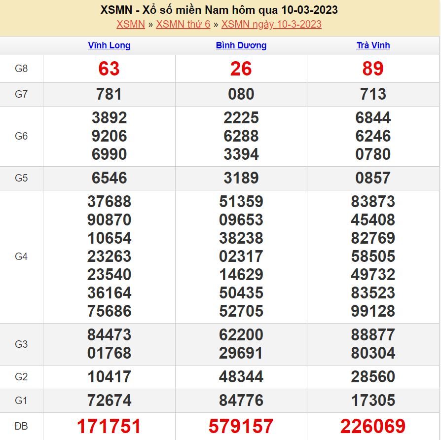The height and width of the screenshot is (440, 441).
Task: Open the Vĩnh Long province link
Action: [109, 45]
